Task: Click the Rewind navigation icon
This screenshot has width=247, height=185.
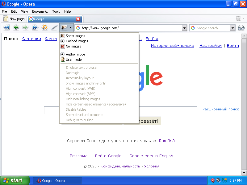Action: (6, 27)
